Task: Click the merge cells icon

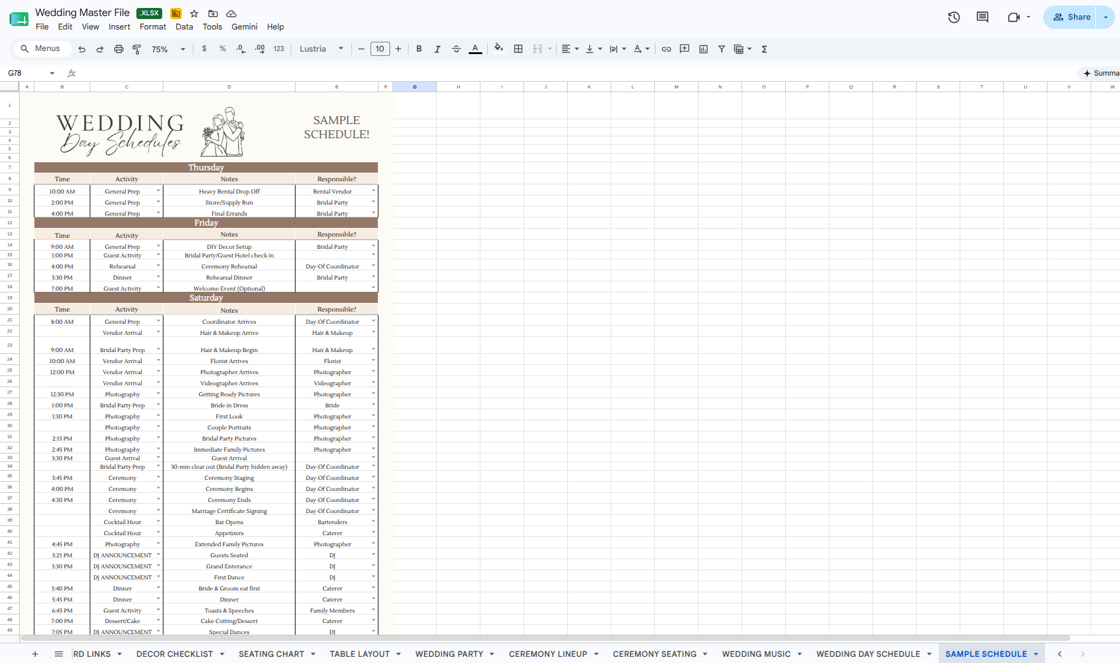Action: (x=538, y=49)
